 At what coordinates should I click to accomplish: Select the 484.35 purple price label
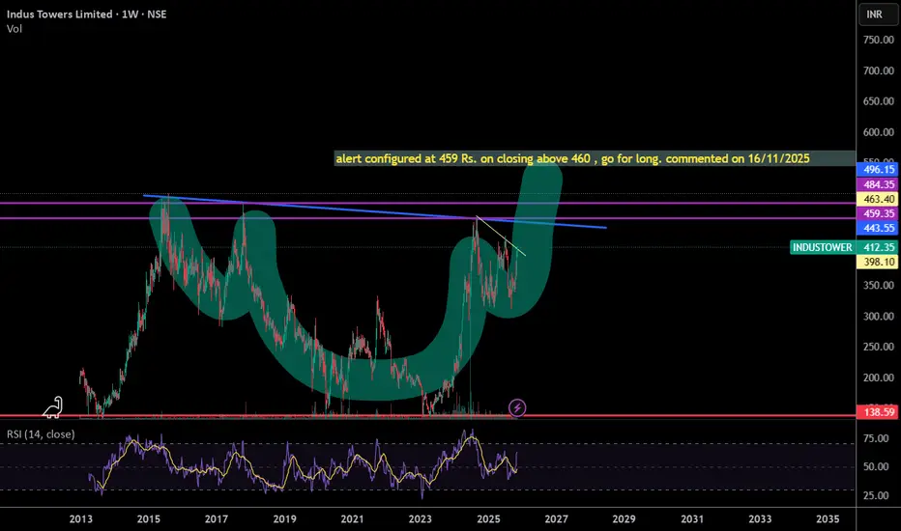point(877,184)
